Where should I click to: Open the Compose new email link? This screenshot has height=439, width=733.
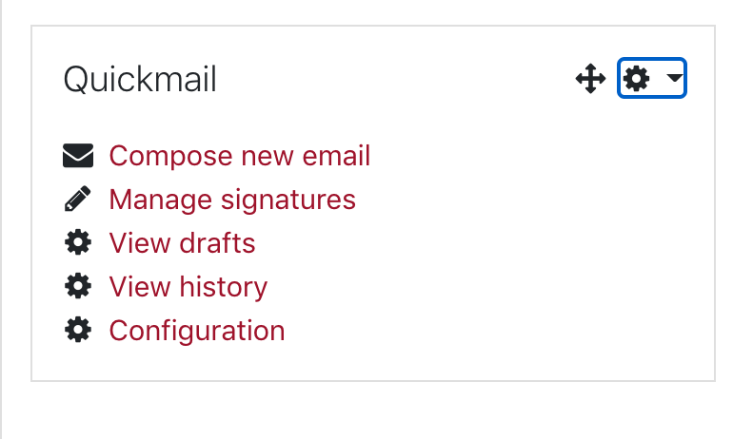(x=239, y=155)
